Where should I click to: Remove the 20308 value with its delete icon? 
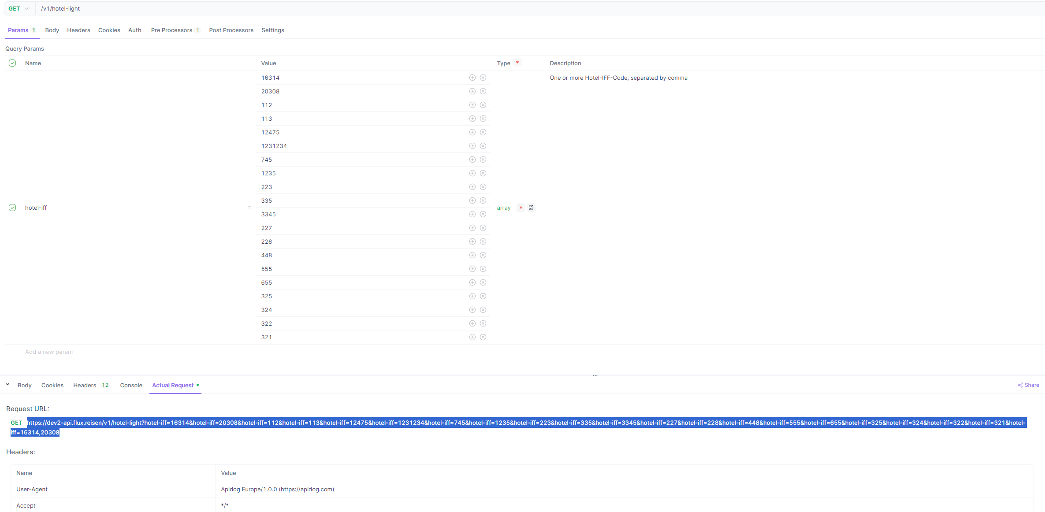(483, 91)
